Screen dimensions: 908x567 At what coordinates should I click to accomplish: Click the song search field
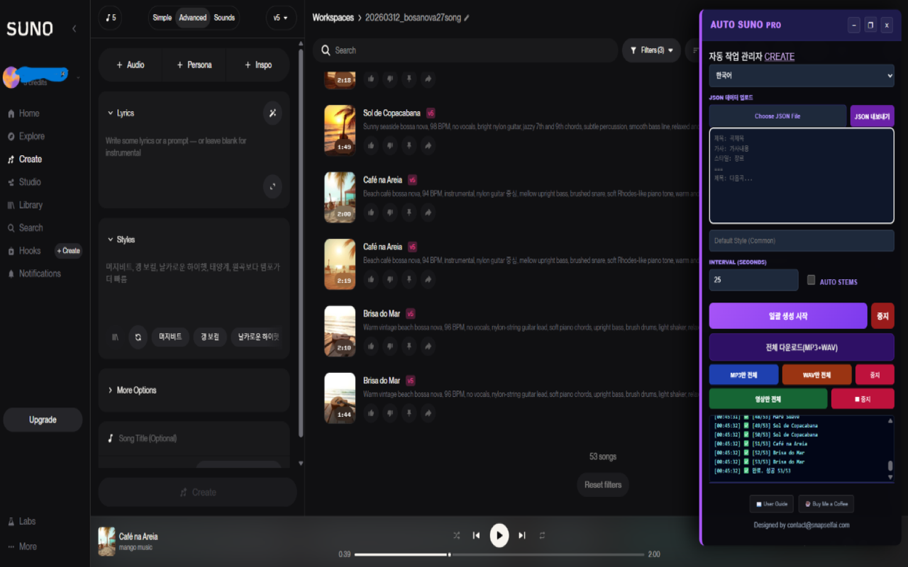(465, 50)
